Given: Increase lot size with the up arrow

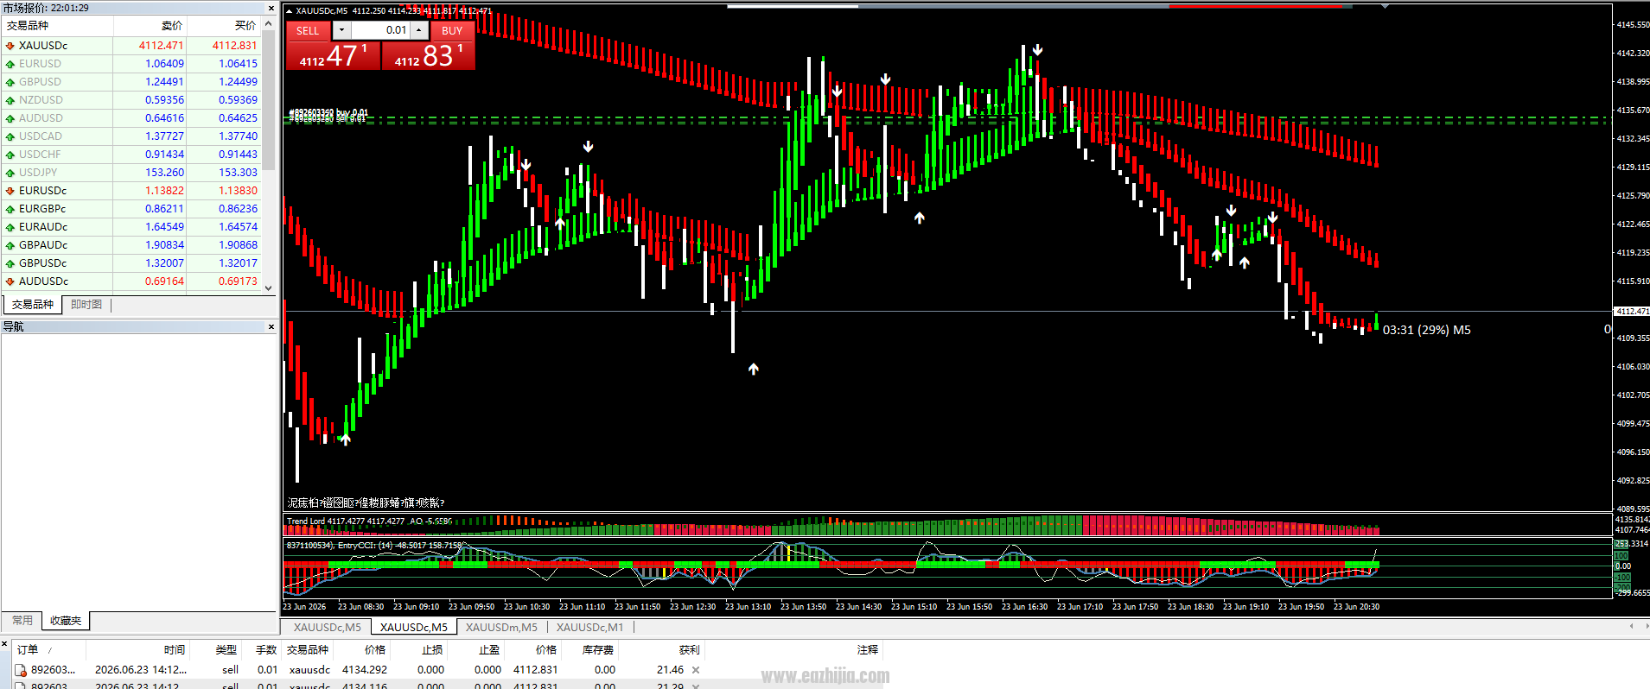Looking at the screenshot, I should click(419, 30).
